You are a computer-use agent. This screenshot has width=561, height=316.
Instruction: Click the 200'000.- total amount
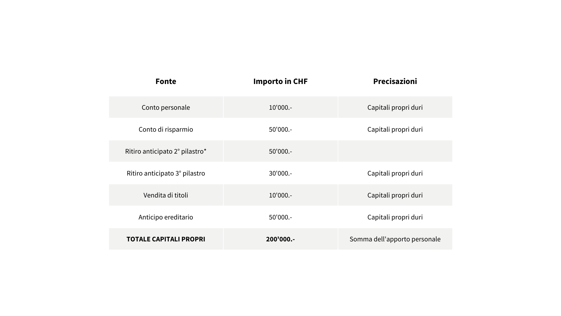(280, 239)
